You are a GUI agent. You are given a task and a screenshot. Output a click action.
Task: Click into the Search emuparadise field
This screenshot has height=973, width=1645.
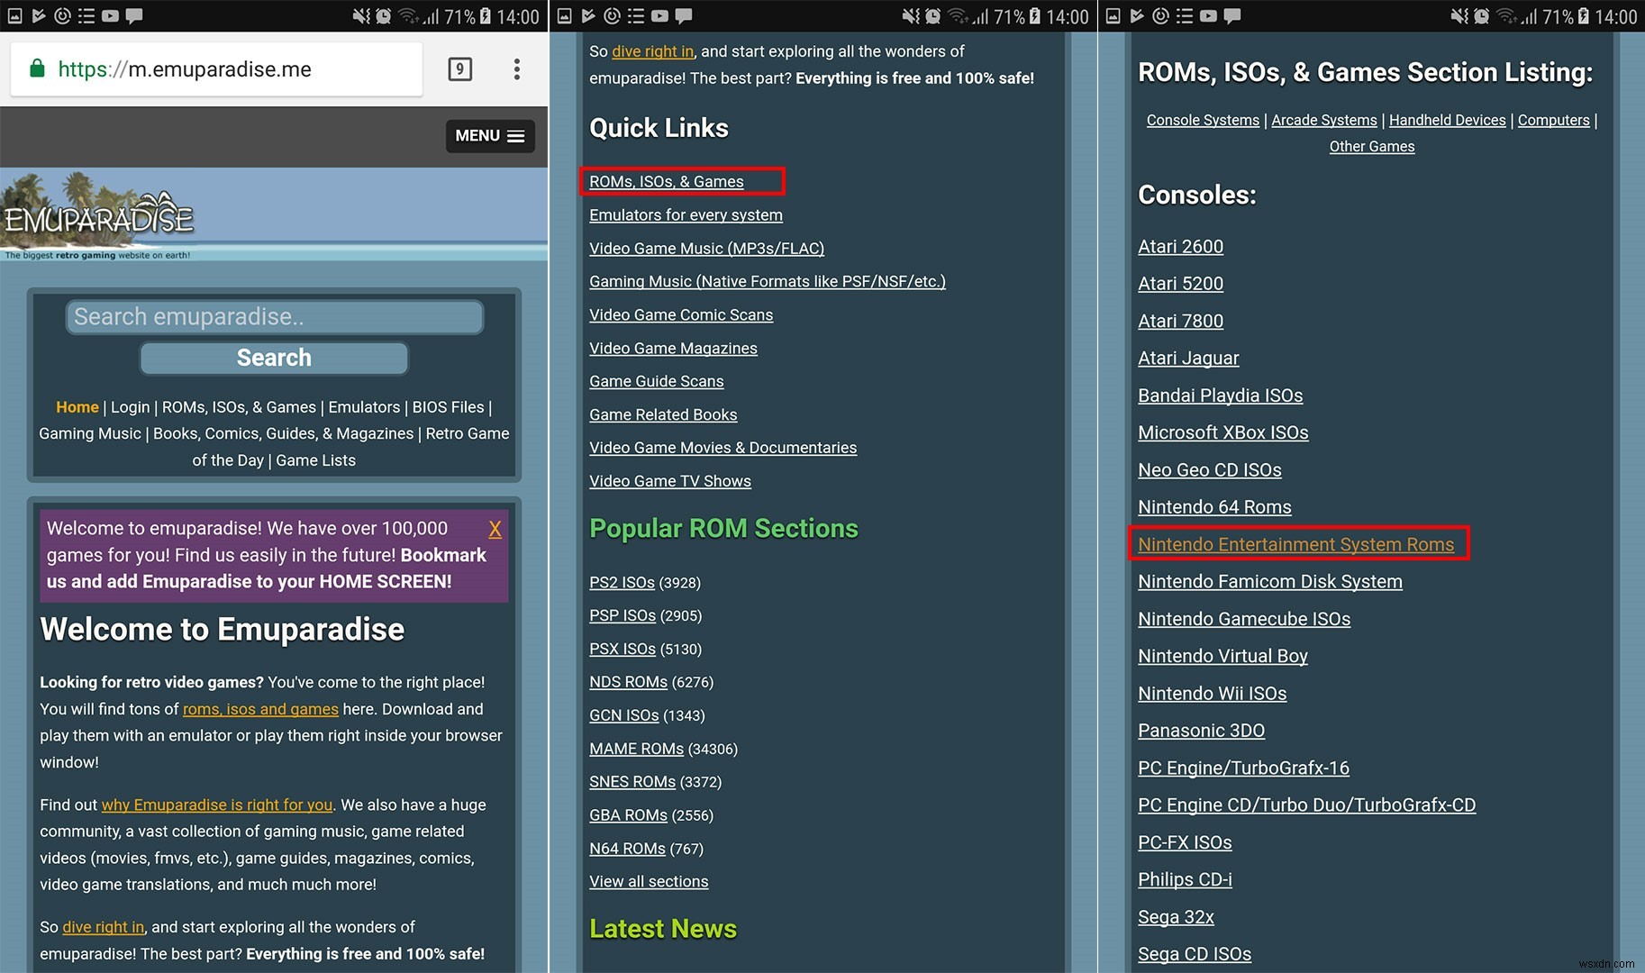(274, 317)
